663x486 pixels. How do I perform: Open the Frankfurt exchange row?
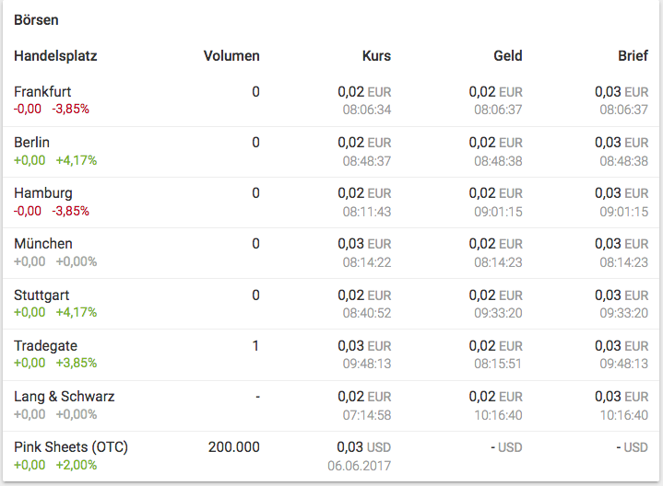coord(42,92)
